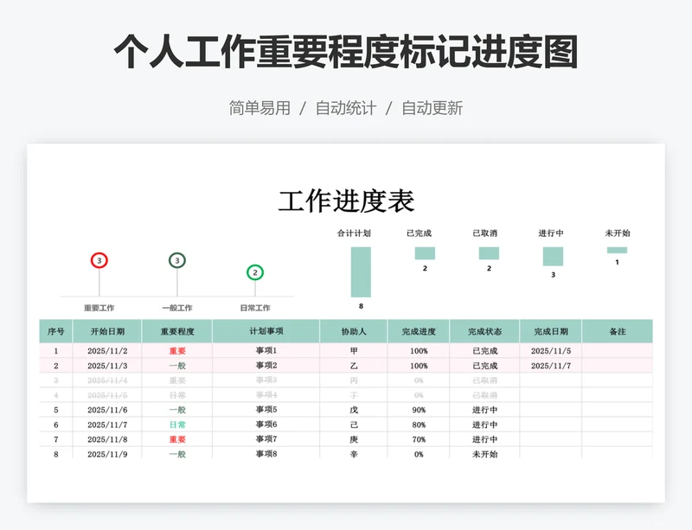Click the 事项7 plan item cell

click(x=266, y=439)
